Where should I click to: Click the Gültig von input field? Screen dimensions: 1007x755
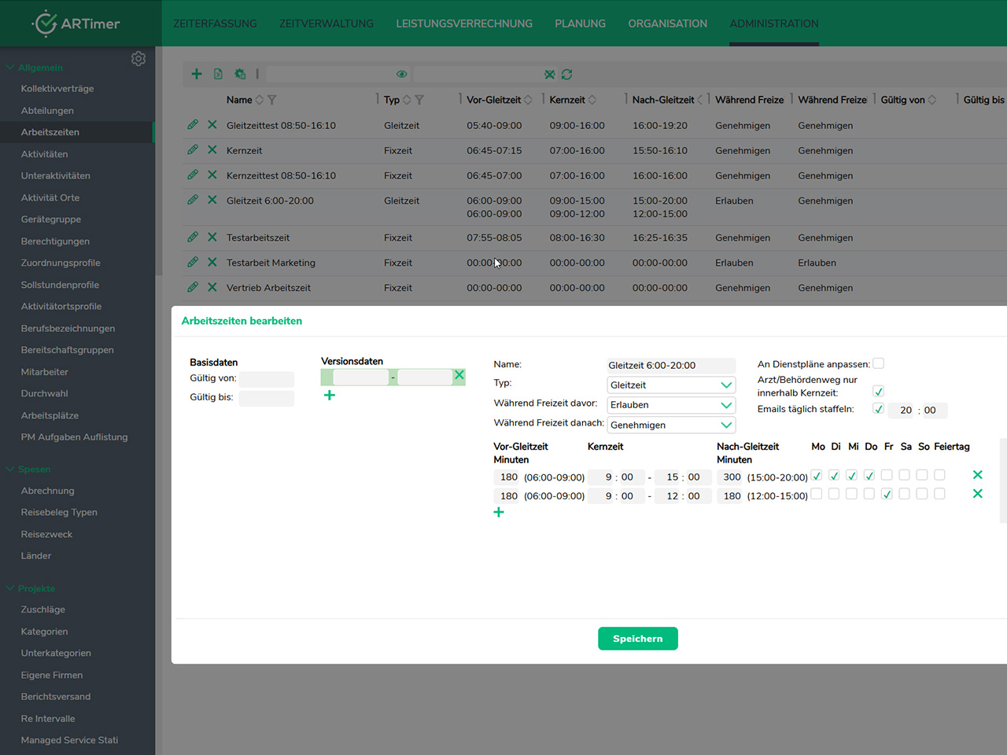click(x=267, y=379)
